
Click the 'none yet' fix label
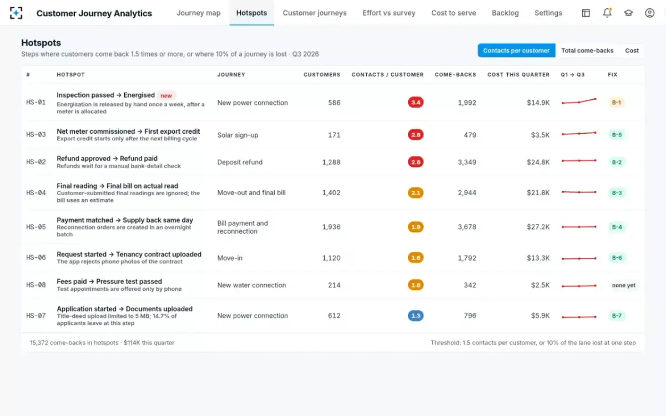tap(624, 285)
